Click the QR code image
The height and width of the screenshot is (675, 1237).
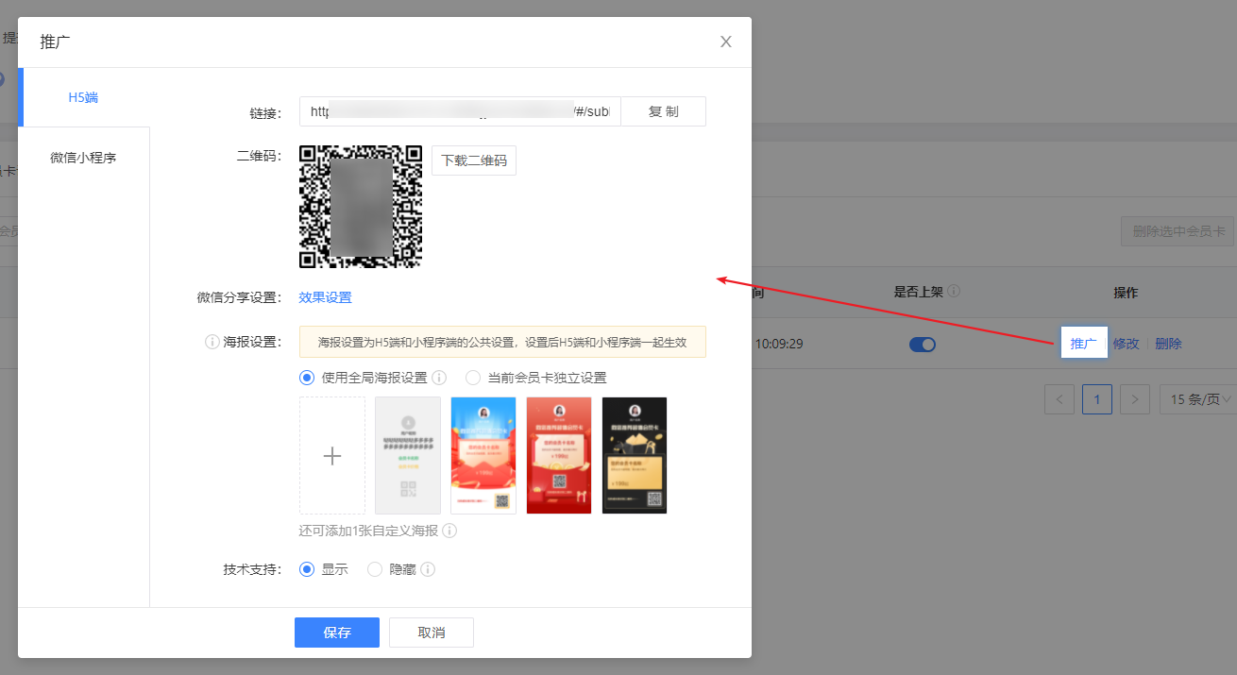pyautogui.click(x=361, y=207)
